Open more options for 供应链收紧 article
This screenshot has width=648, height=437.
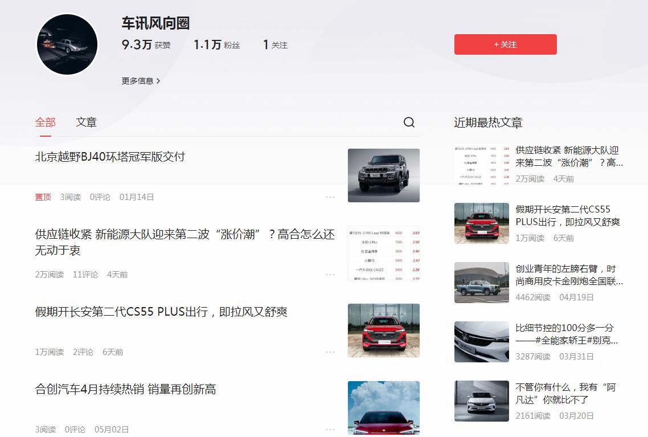click(x=330, y=275)
